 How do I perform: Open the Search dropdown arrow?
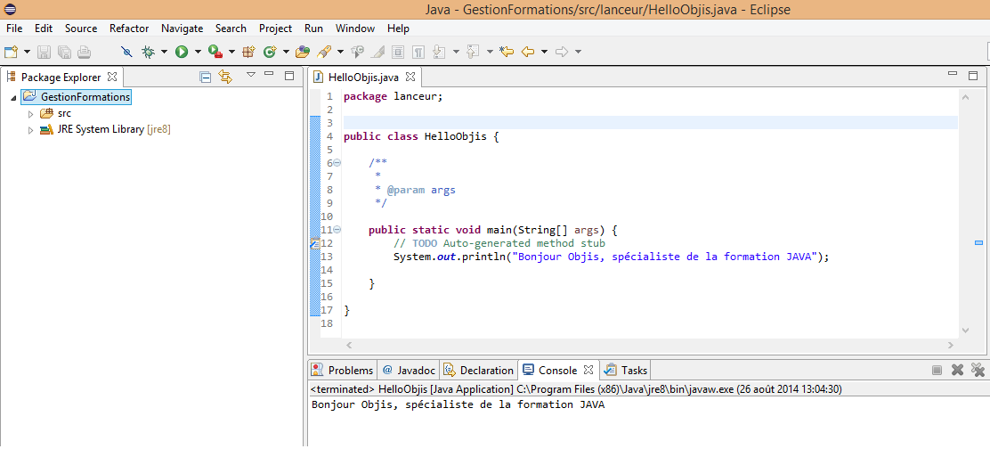pos(341,52)
